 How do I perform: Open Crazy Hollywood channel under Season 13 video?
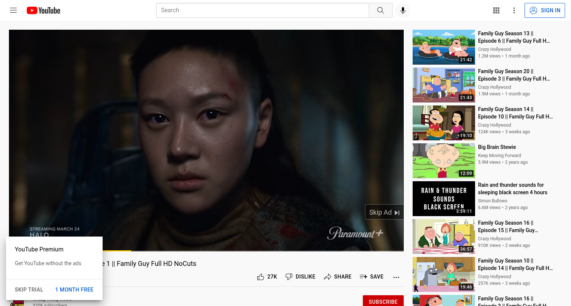tap(494, 49)
